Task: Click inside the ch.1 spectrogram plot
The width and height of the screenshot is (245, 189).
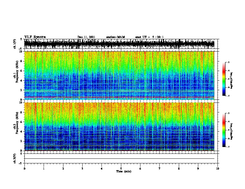Action: tap(119, 75)
